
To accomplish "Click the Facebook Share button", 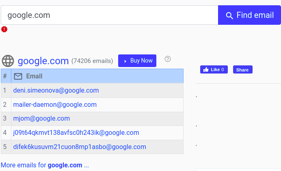I will (x=242, y=69).
